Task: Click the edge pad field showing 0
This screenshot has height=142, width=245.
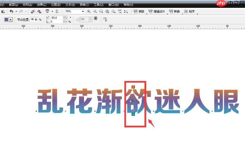Action: 57,21
